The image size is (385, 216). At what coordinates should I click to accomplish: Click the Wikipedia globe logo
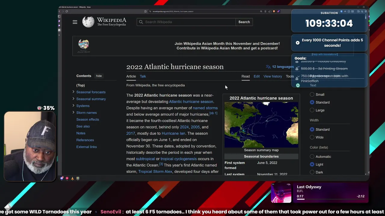[88, 22]
